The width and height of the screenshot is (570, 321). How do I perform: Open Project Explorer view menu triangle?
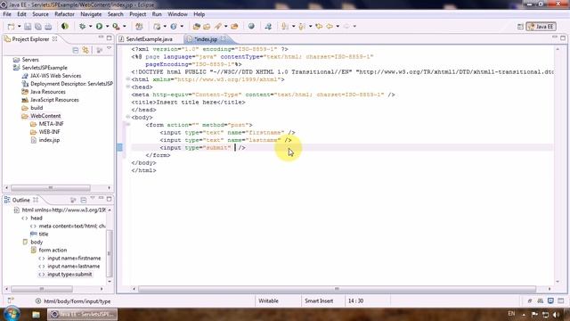click(109, 48)
